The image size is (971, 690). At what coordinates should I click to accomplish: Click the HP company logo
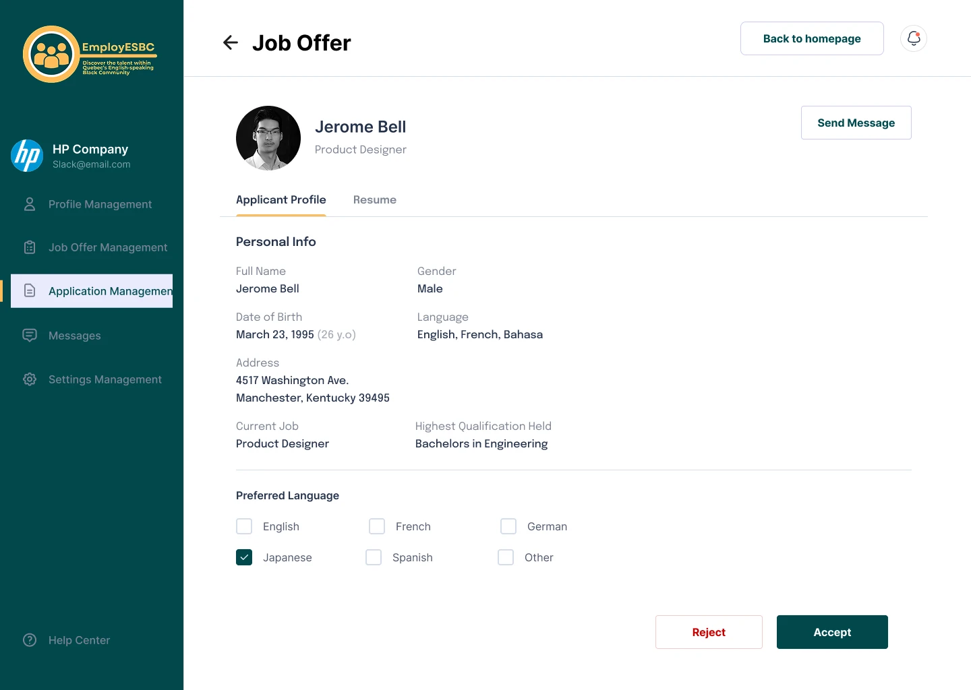[27, 156]
